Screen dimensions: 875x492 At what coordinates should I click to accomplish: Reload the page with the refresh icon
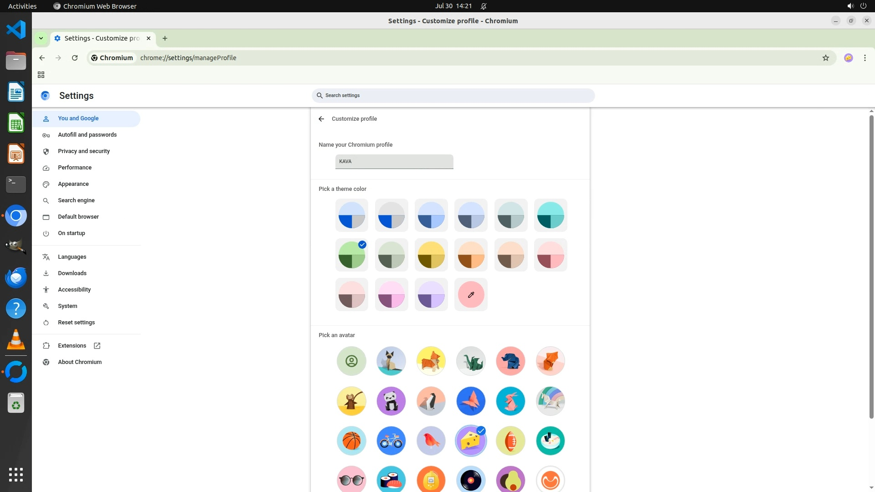(75, 58)
